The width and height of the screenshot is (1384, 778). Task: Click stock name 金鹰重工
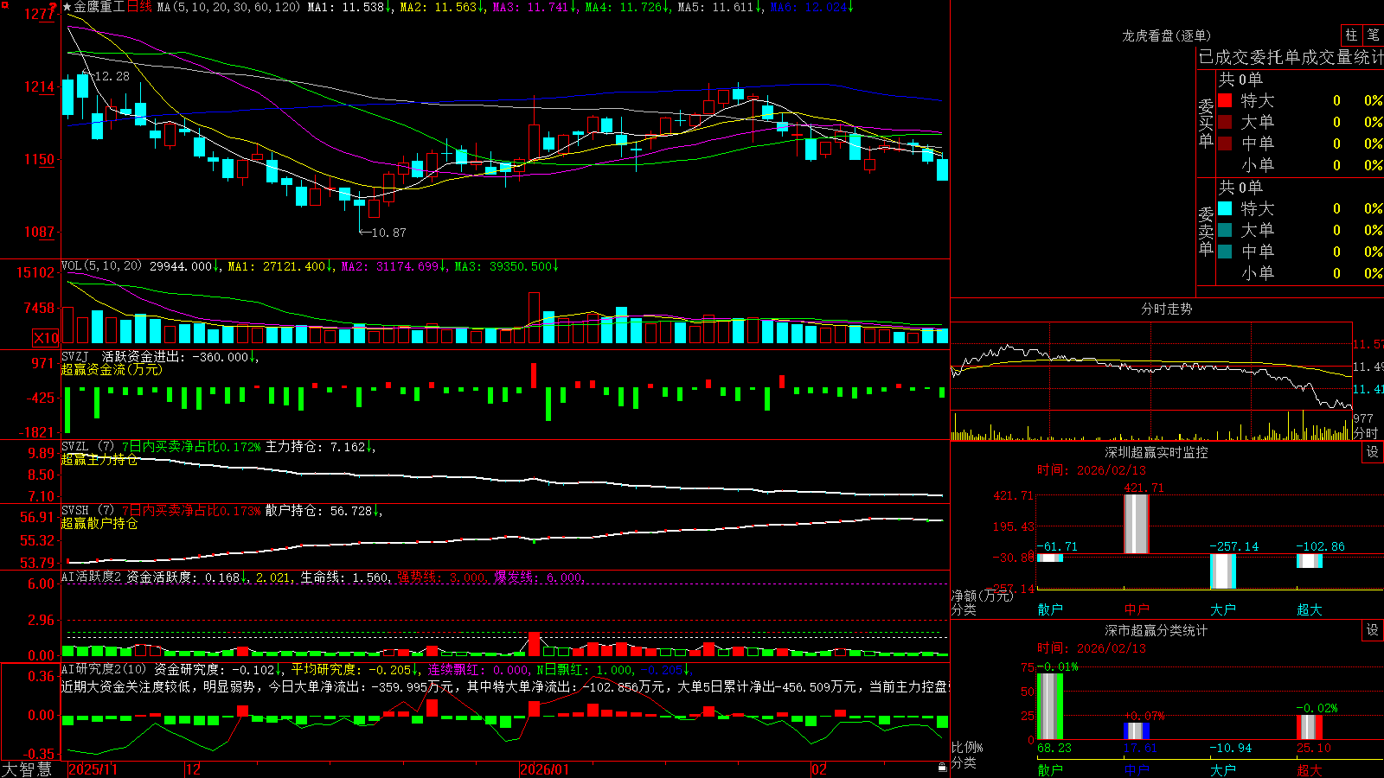point(99,7)
